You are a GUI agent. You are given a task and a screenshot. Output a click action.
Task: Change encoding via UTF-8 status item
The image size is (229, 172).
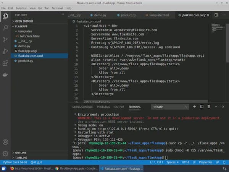[185, 162]
